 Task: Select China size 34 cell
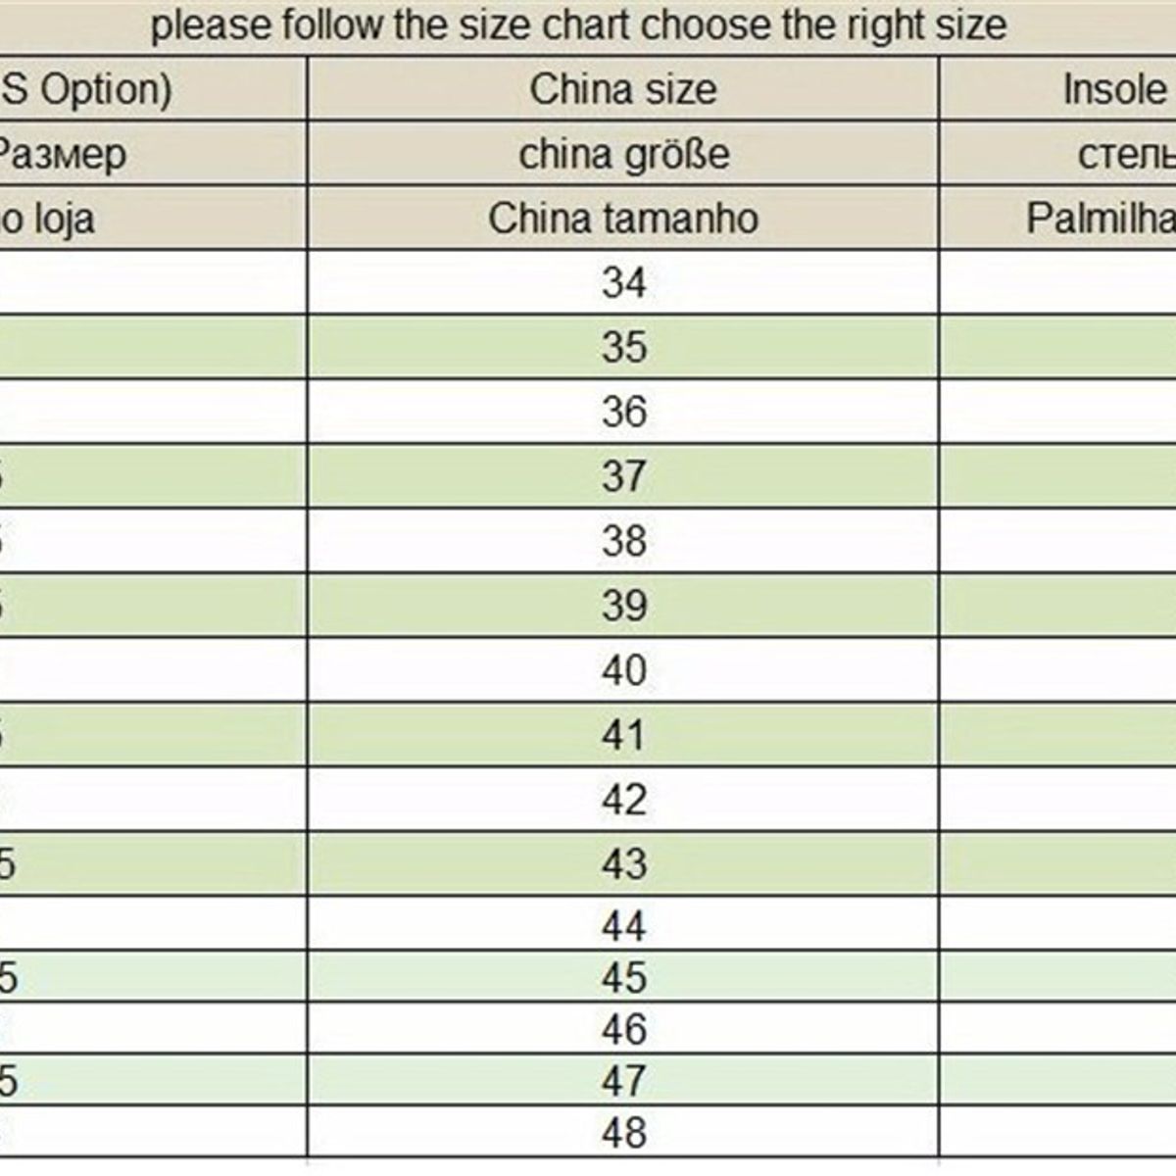623,283
